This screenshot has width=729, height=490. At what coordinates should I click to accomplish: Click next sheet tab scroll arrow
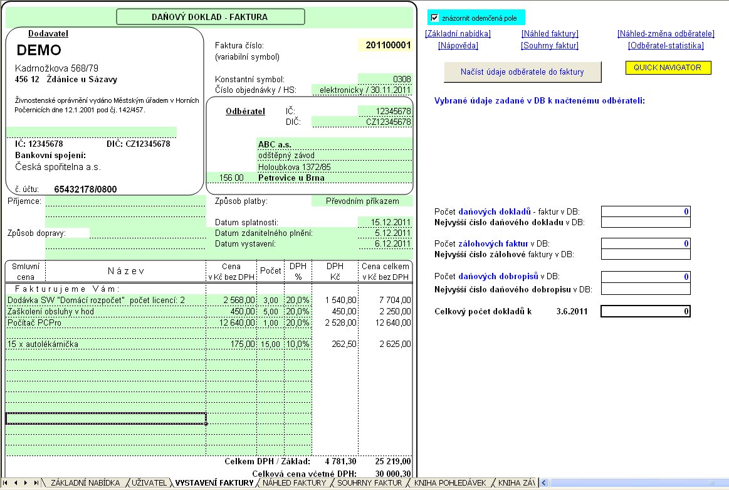pyautogui.click(x=26, y=483)
